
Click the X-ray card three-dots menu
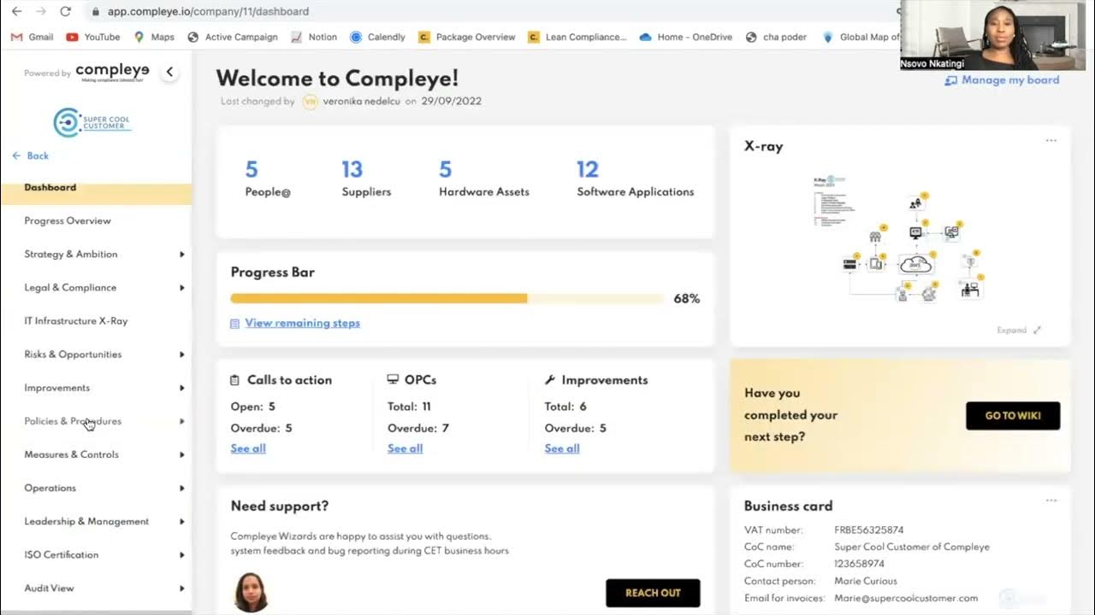pos(1051,141)
